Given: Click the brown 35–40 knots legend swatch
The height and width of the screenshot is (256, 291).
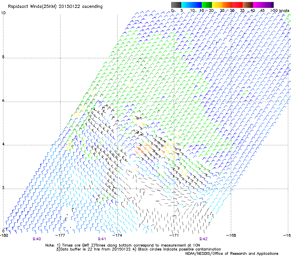Looking at the screenshot, I should [x=248, y=5].
